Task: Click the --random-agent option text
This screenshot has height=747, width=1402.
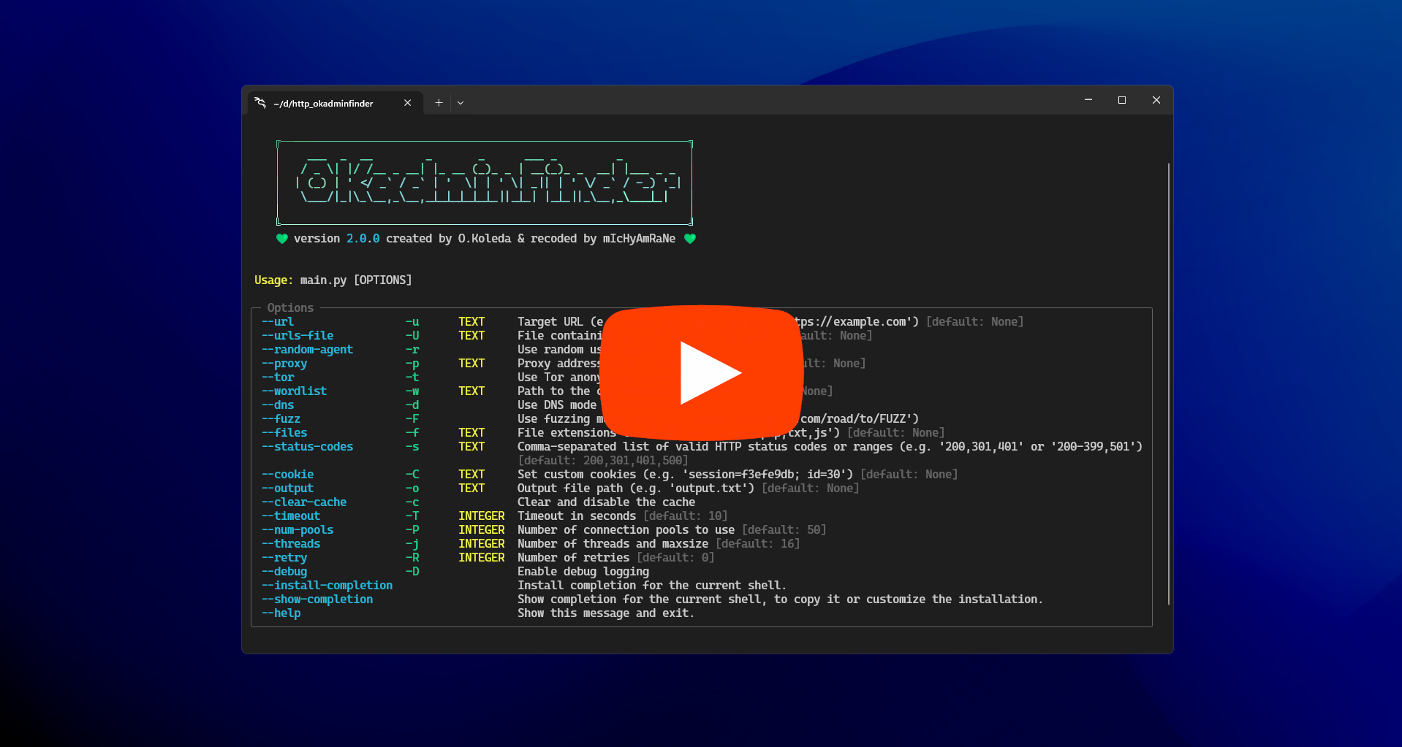Action: click(x=307, y=350)
